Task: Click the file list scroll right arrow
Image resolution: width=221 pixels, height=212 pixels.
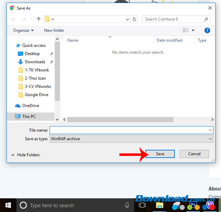Action: click(212, 120)
